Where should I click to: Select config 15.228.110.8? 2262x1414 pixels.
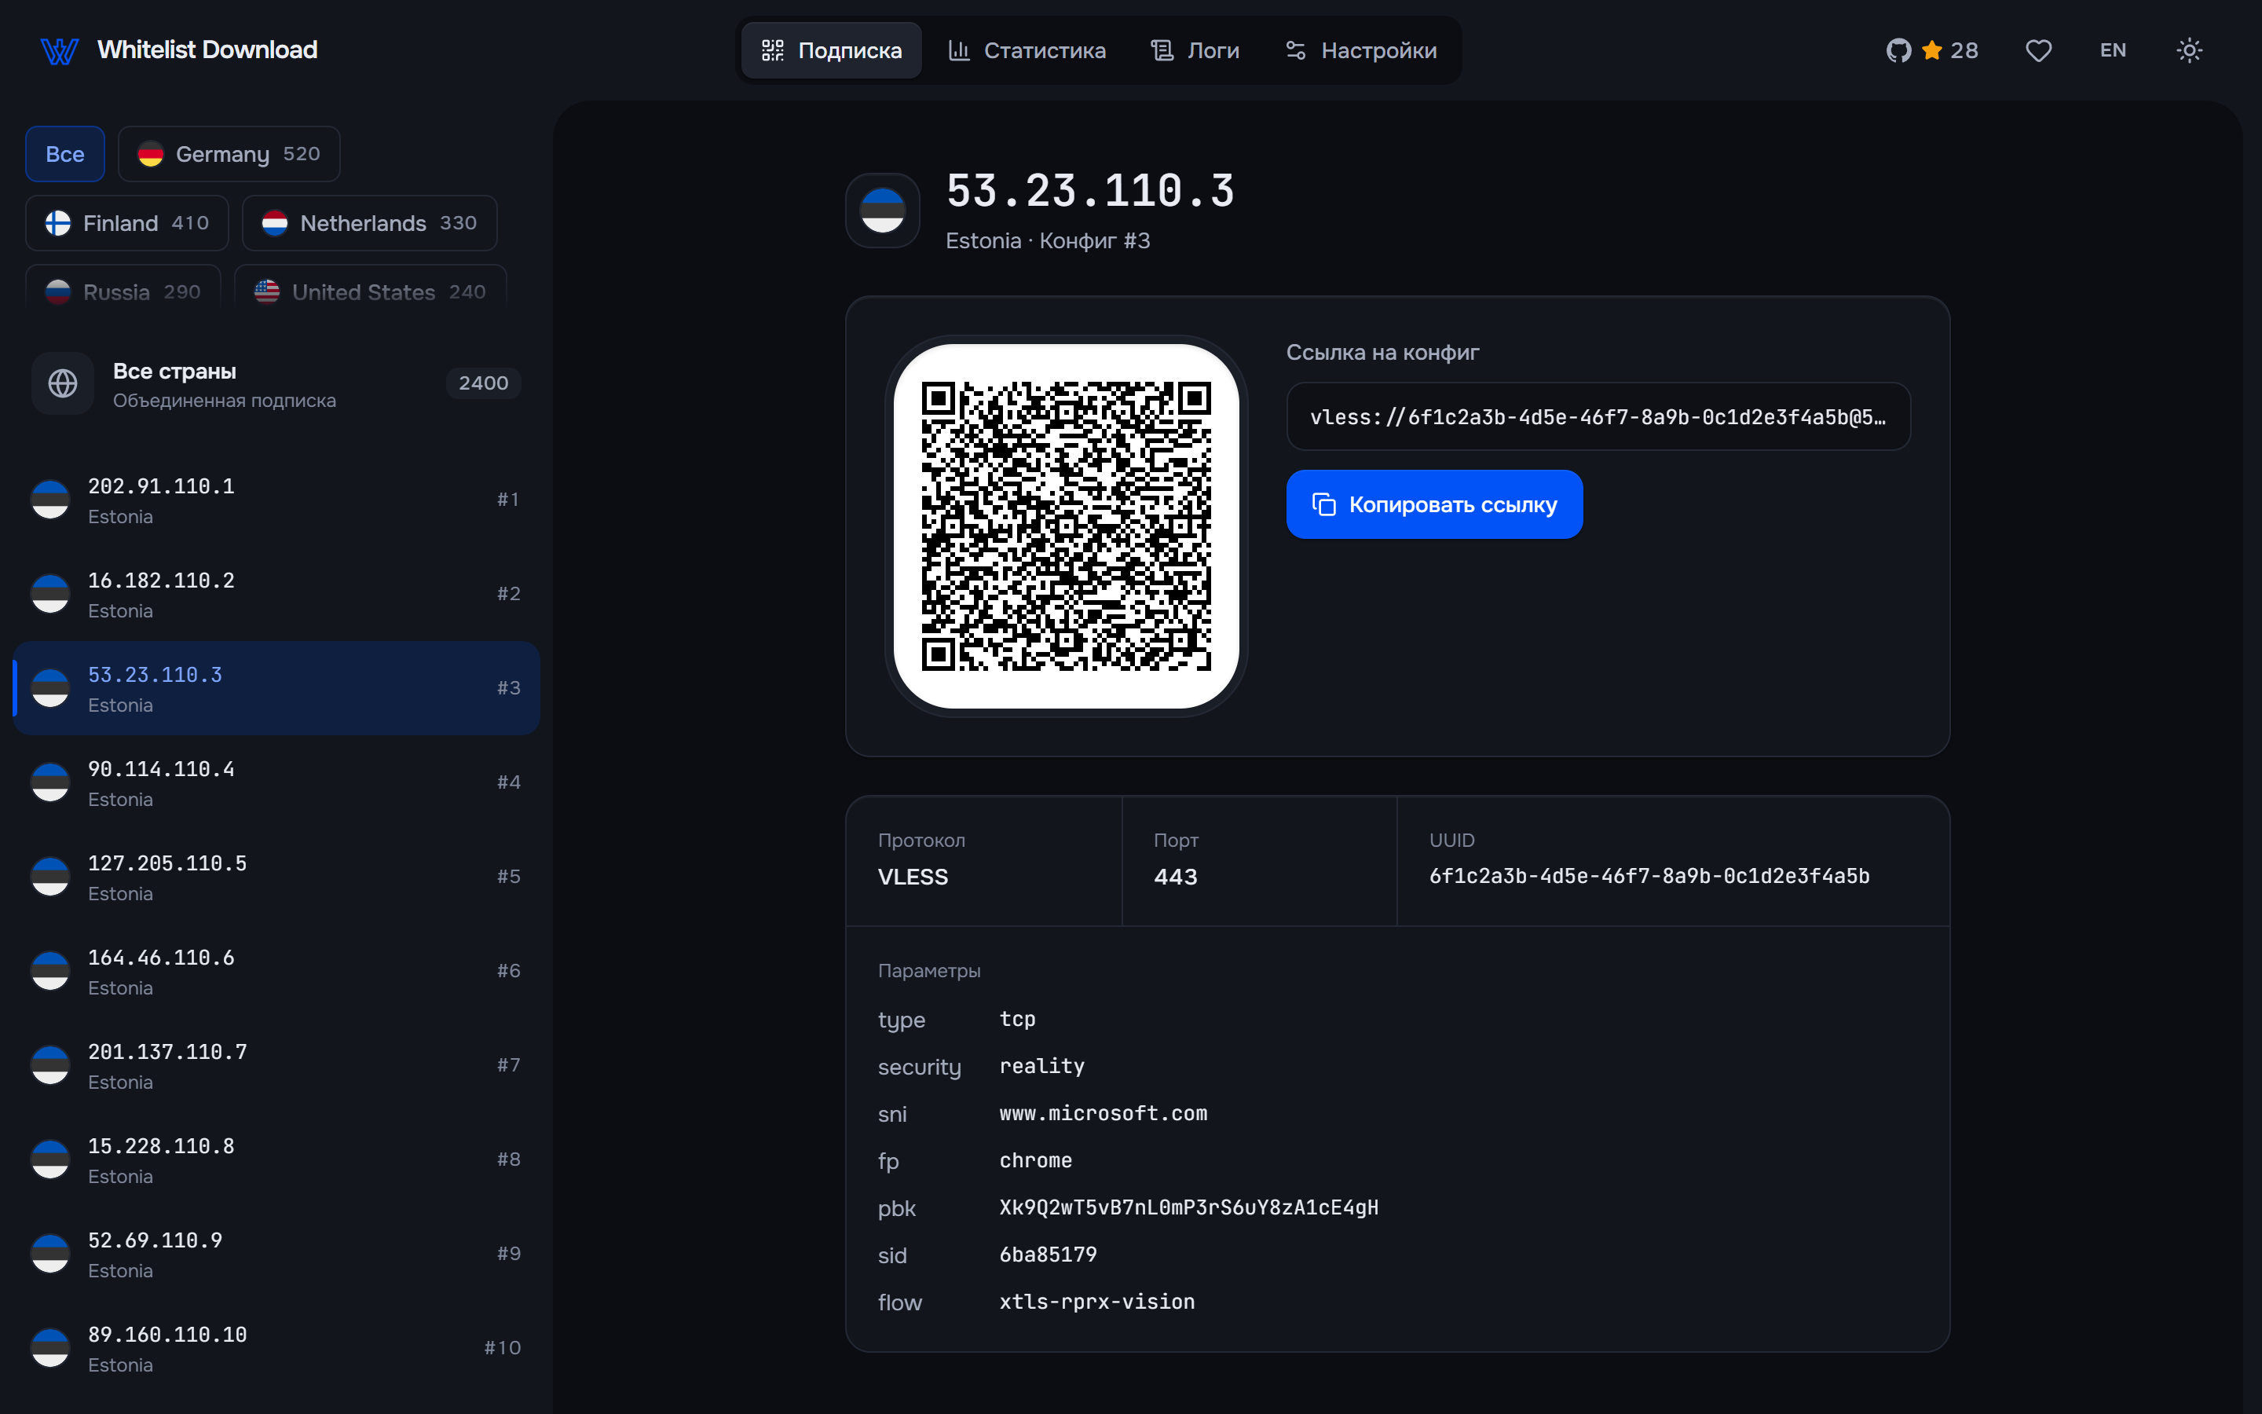coord(276,1159)
